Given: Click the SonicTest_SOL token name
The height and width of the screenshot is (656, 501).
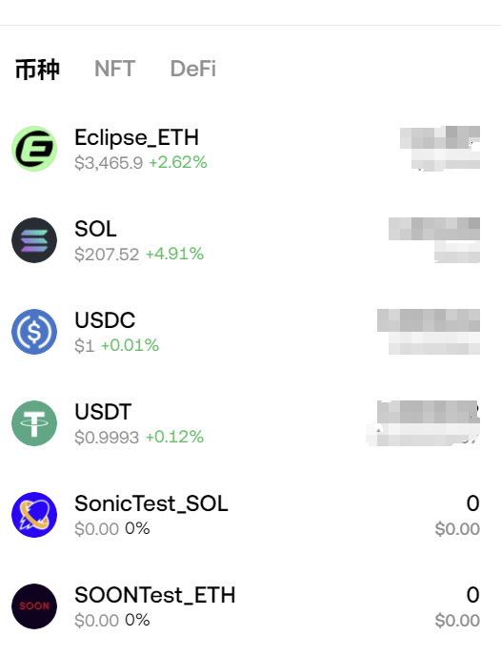Looking at the screenshot, I should 151,503.
